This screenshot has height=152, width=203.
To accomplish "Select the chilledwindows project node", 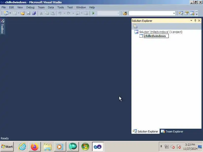I will pyautogui.click(x=156, y=36).
